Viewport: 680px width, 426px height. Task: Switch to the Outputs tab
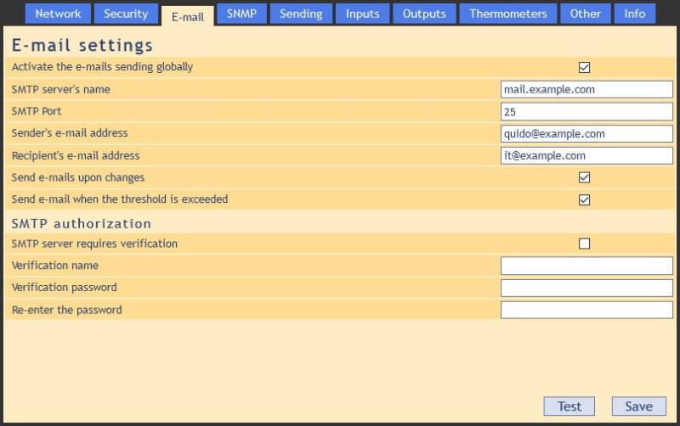coord(424,14)
